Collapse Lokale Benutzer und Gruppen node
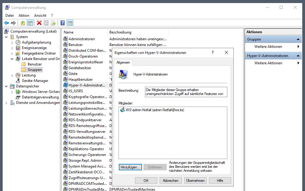This screenshot has width=305, height=191. pos(12,59)
